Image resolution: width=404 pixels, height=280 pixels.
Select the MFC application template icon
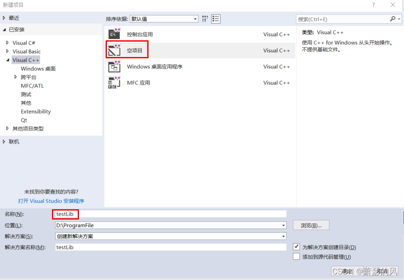(x=114, y=83)
